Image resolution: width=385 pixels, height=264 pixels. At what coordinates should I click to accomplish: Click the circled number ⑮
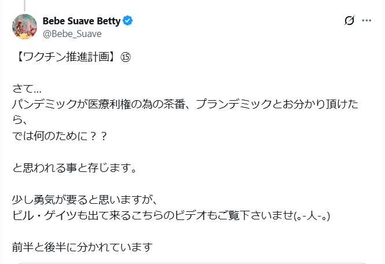[126, 58]
